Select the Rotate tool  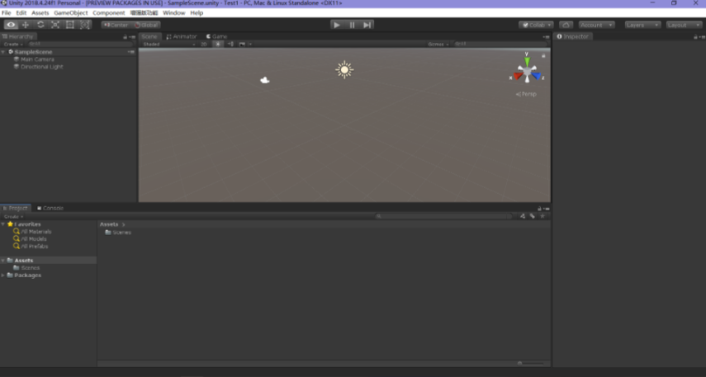(x=40, y=25)
